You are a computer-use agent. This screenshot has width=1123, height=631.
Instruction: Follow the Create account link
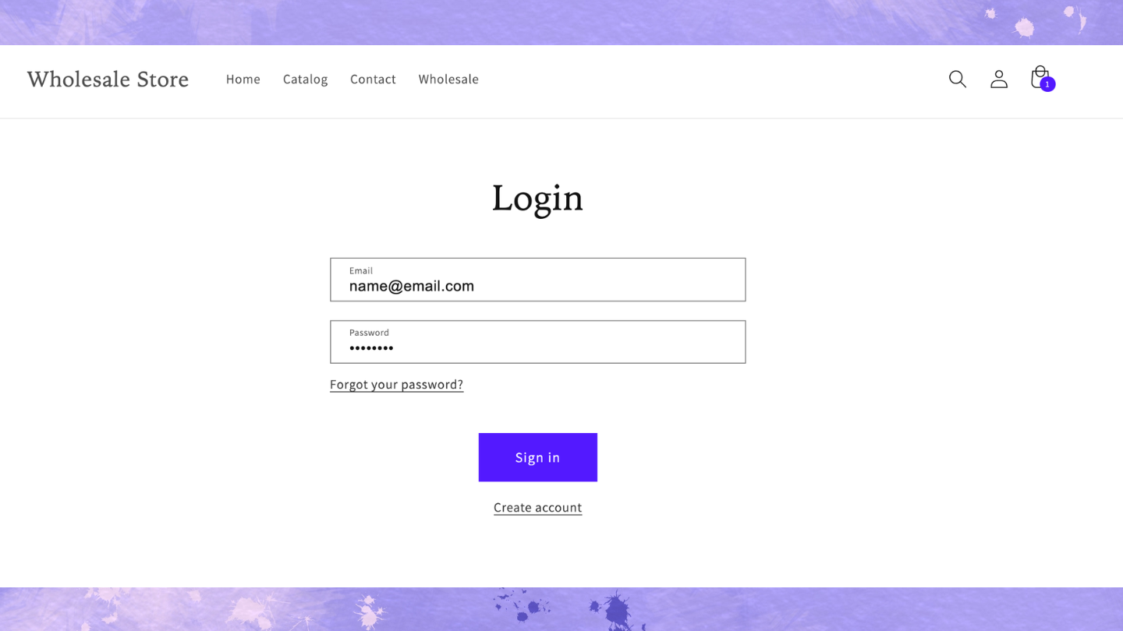pos(538,508)
